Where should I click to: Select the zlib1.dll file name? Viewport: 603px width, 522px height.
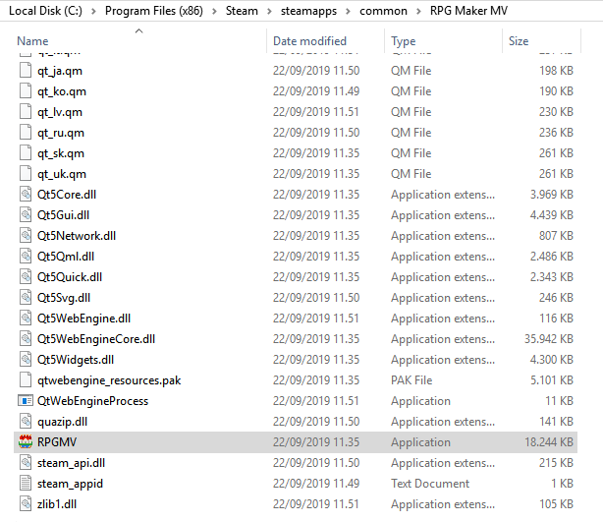click(57, 504)
